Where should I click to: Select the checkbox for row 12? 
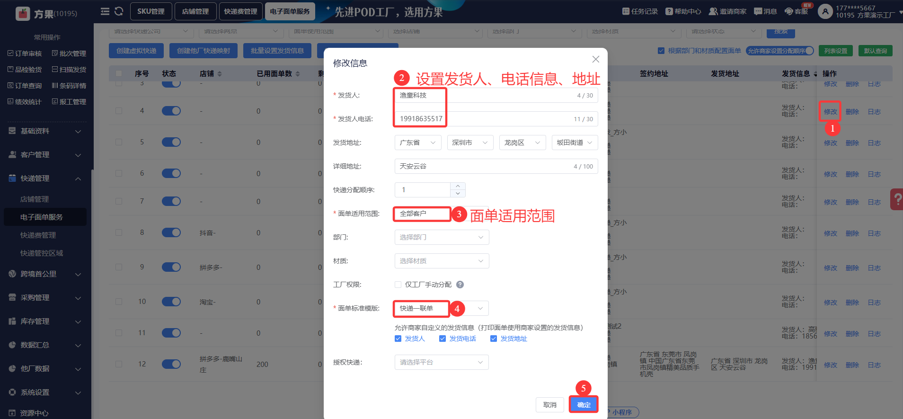119,364
